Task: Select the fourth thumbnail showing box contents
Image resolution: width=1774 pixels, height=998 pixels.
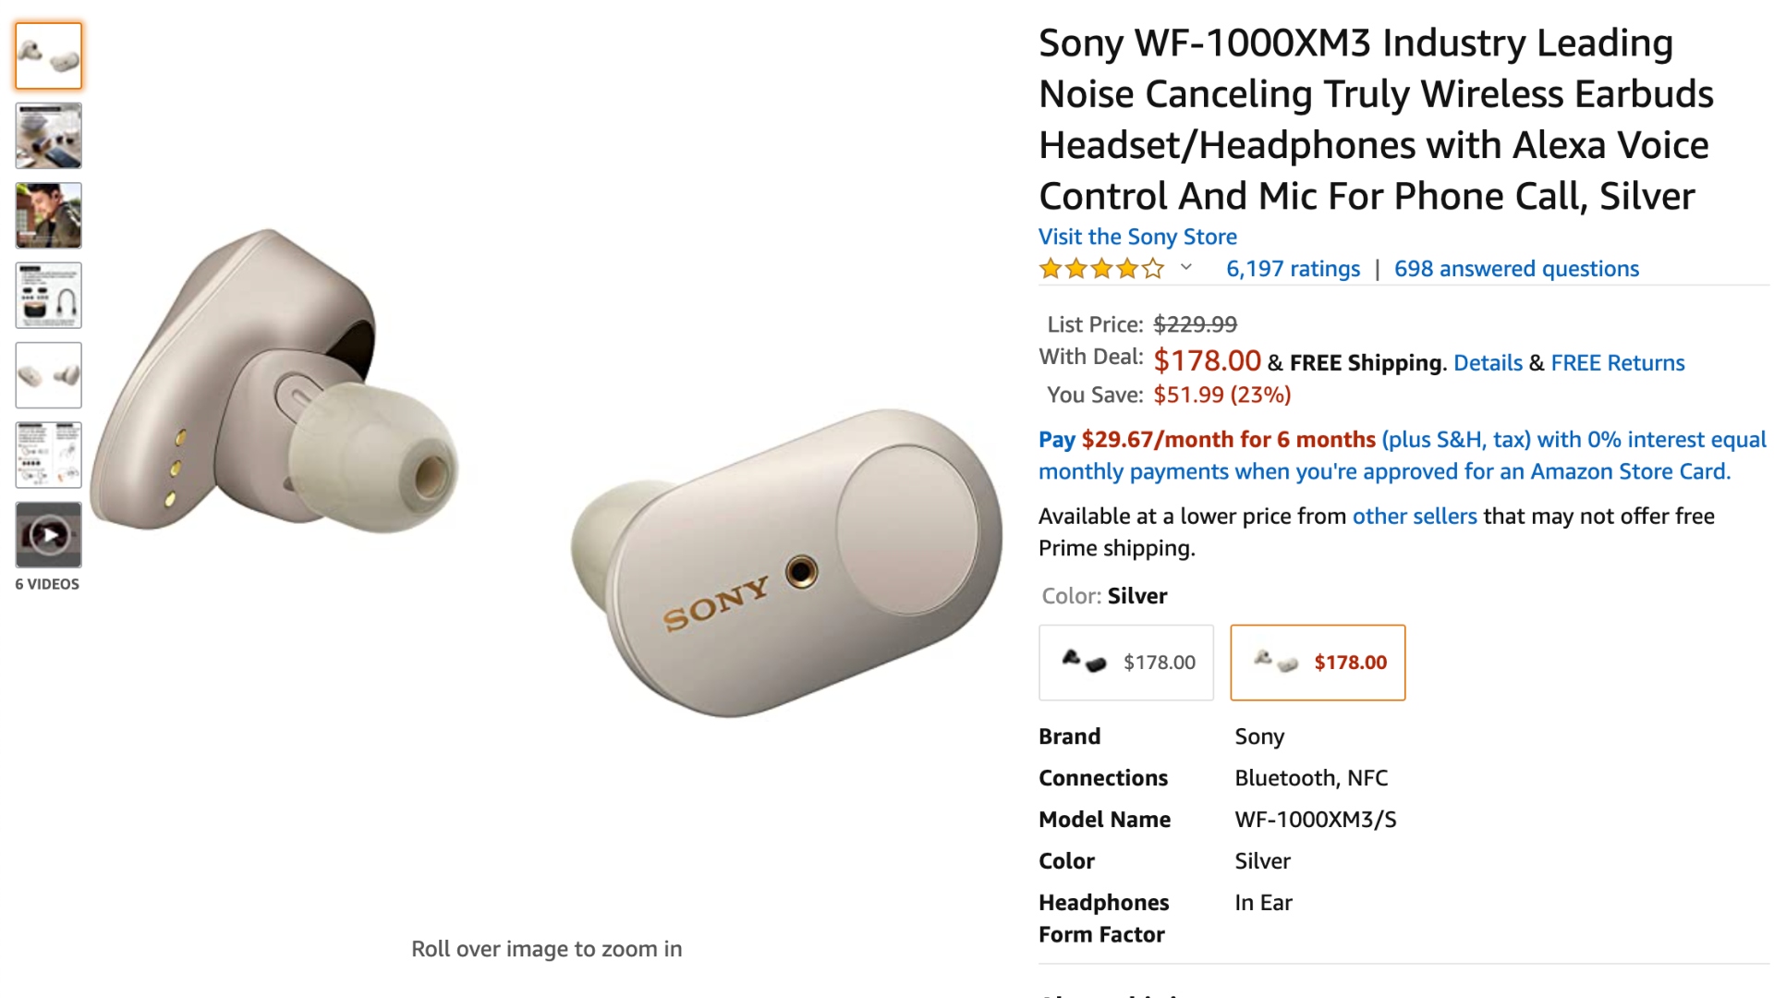Action: click(x=49, y=296)
